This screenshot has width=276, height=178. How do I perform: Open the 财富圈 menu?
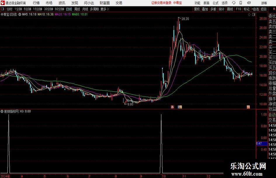point(105,3)
